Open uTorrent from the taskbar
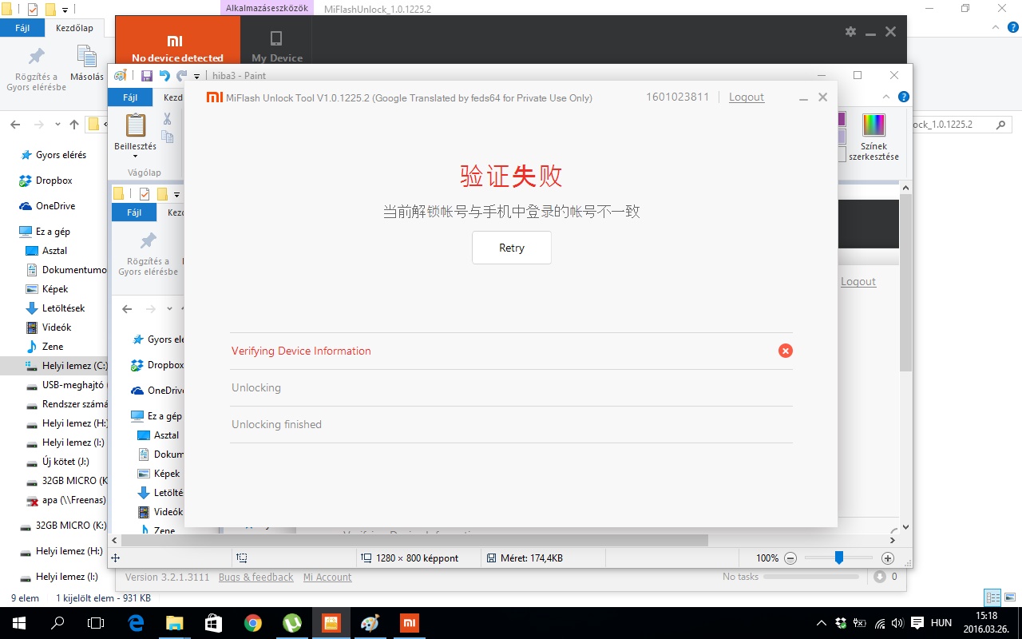 (291, 623)
